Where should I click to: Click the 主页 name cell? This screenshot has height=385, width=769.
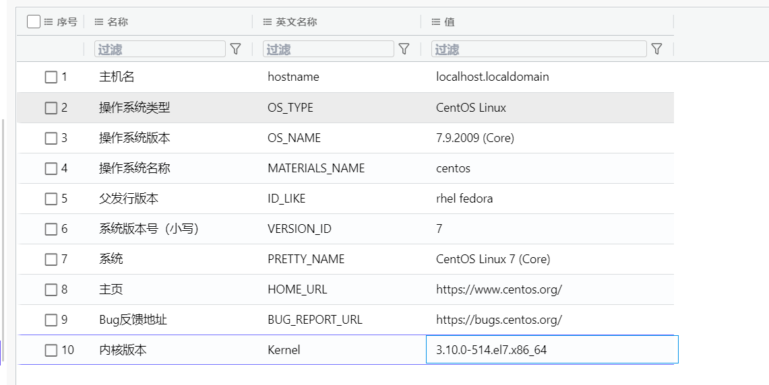pos(111,289)
